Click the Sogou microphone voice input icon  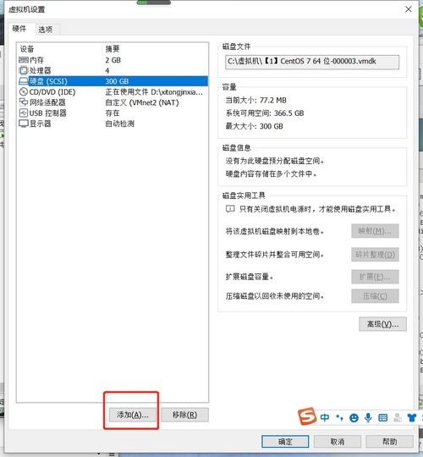(368, 418)
